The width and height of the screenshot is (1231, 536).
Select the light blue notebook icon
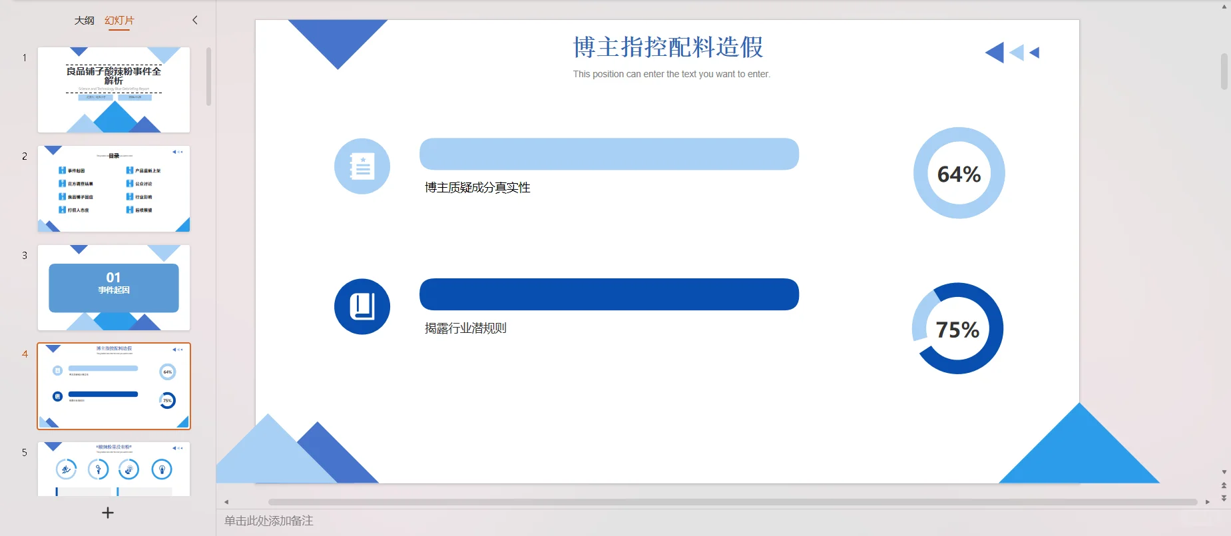pos(362,166)
